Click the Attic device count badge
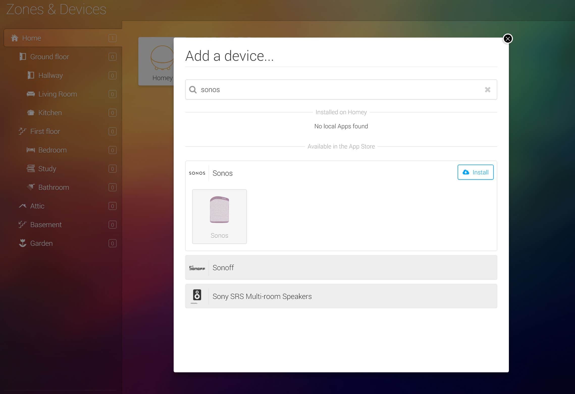This screenshot has width=575, height=394. pos(113,206)
